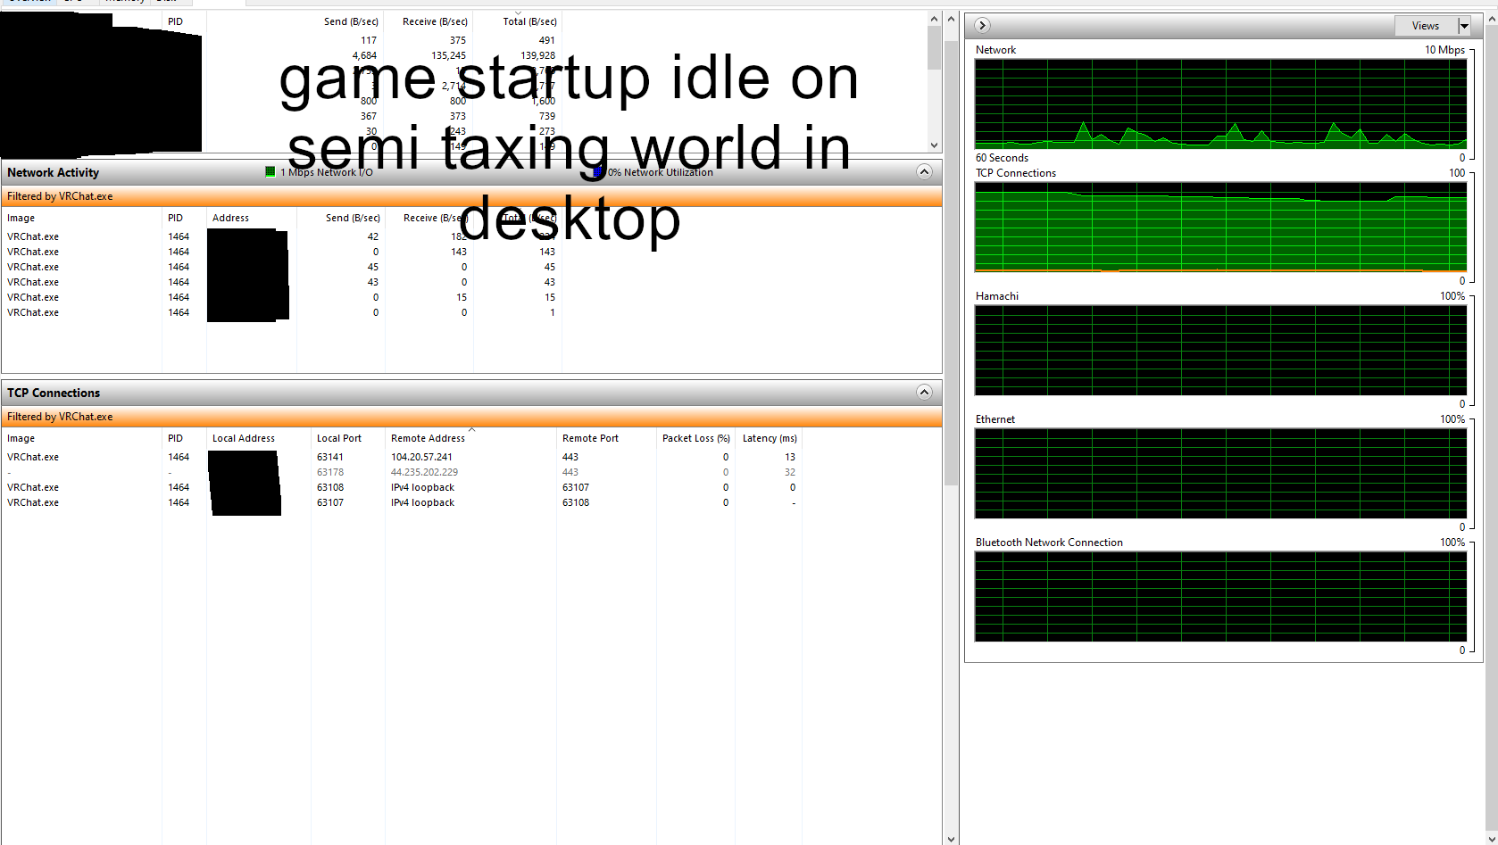Click the orange filter bar under Network Activity

[x=471, y=196]
